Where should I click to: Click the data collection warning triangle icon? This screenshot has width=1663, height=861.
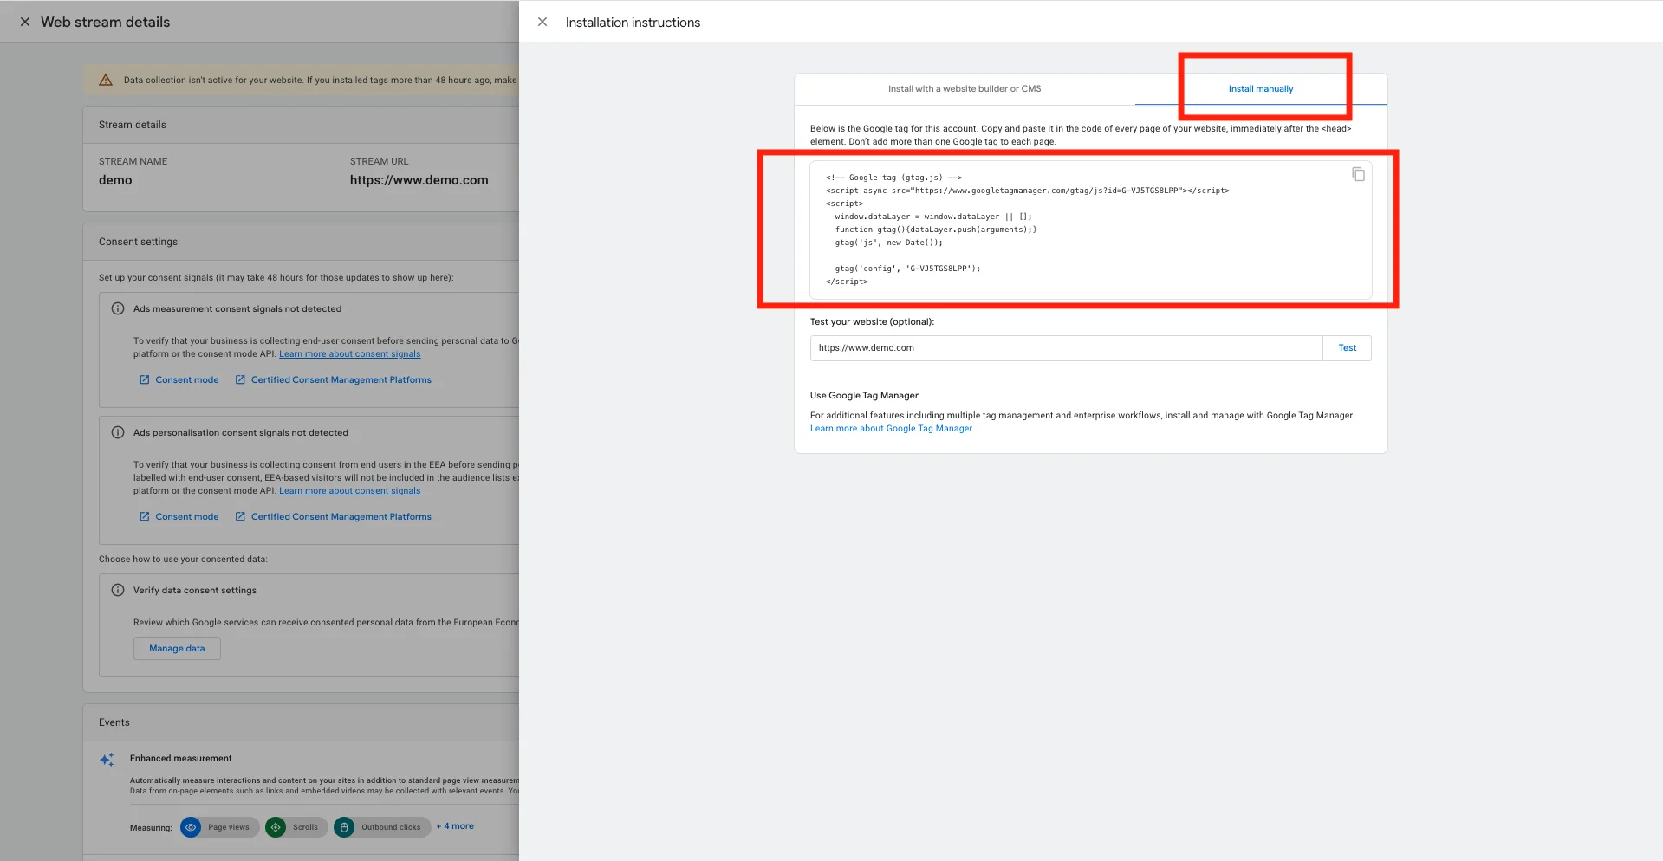pyautogui.click(x=106, y=80)
